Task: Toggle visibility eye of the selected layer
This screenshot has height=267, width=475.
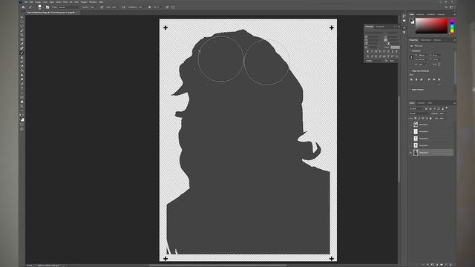Action: point(410,153)
